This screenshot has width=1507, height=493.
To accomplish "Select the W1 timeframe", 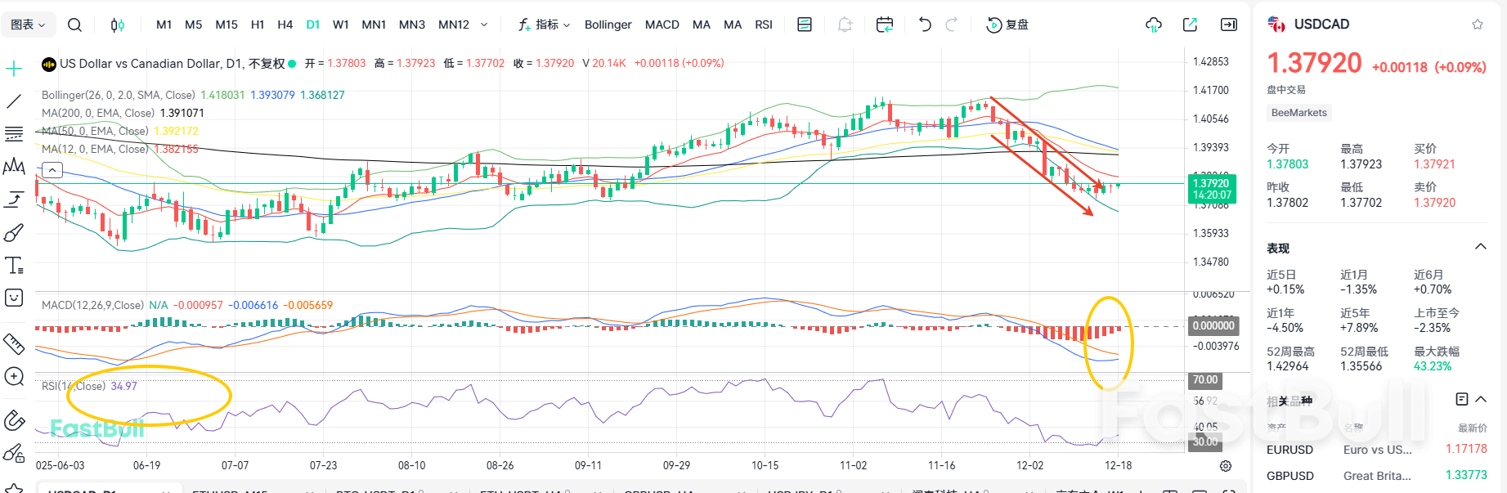I will (x=341, y=25).
